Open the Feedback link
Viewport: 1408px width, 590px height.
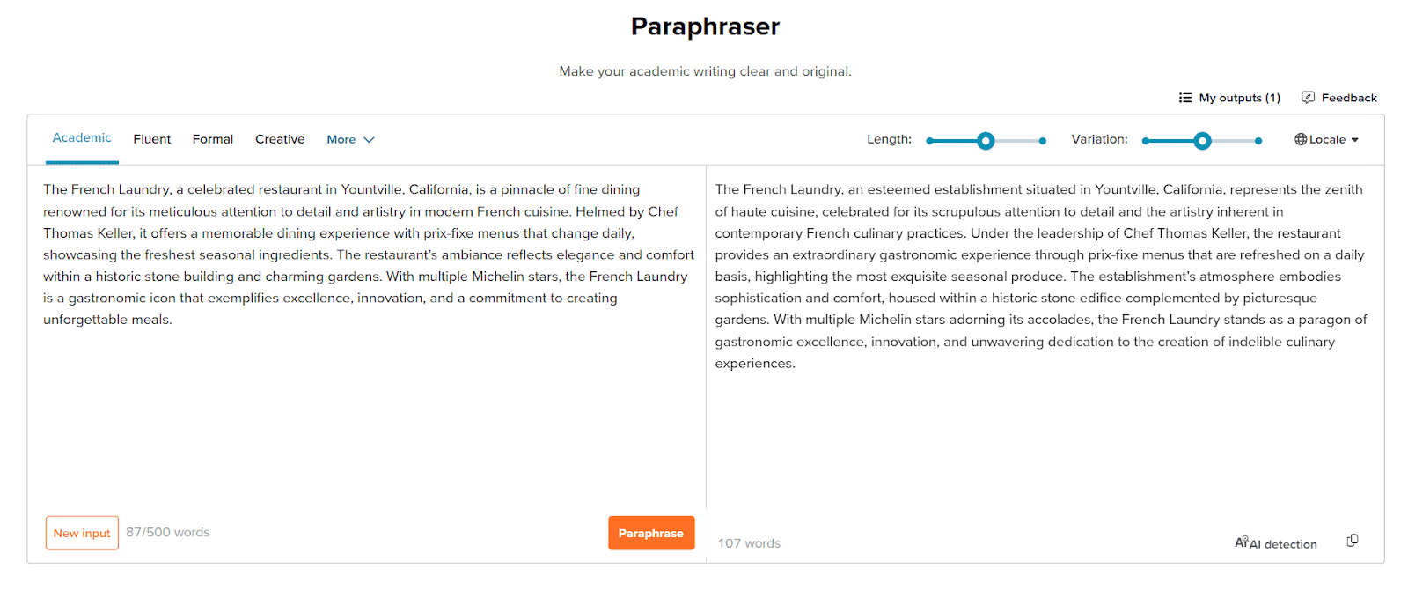click(1339, 98)
